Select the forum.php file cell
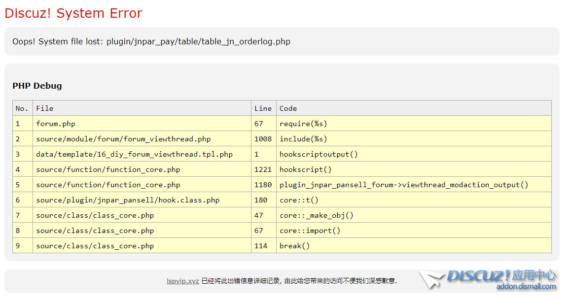The image size is (565, 299). point(56,124)
